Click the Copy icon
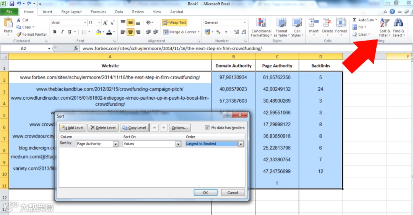 19,27
